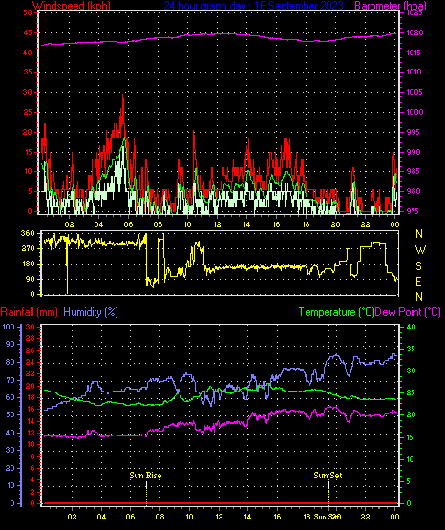The height and width of the screenshot is (530, 445).
Task: Click the 35 value on temperature axis
Action: (x=411, y=349)
